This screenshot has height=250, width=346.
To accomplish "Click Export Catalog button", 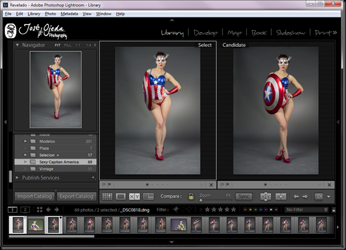I will (x=76, y=196).
